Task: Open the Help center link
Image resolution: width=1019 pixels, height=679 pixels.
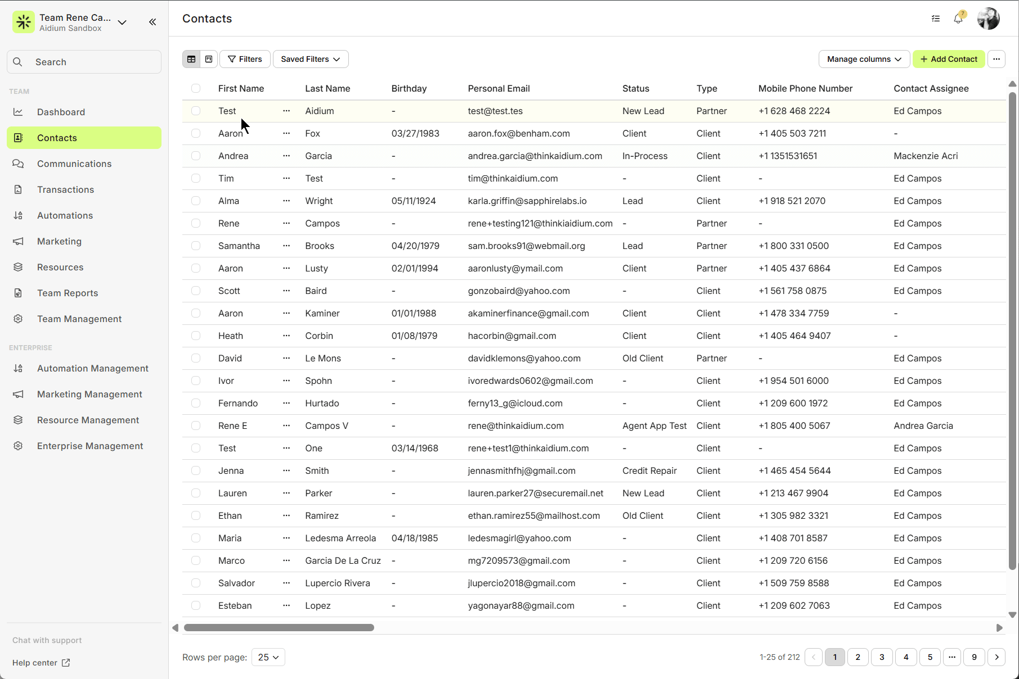Action: [41, 663]
